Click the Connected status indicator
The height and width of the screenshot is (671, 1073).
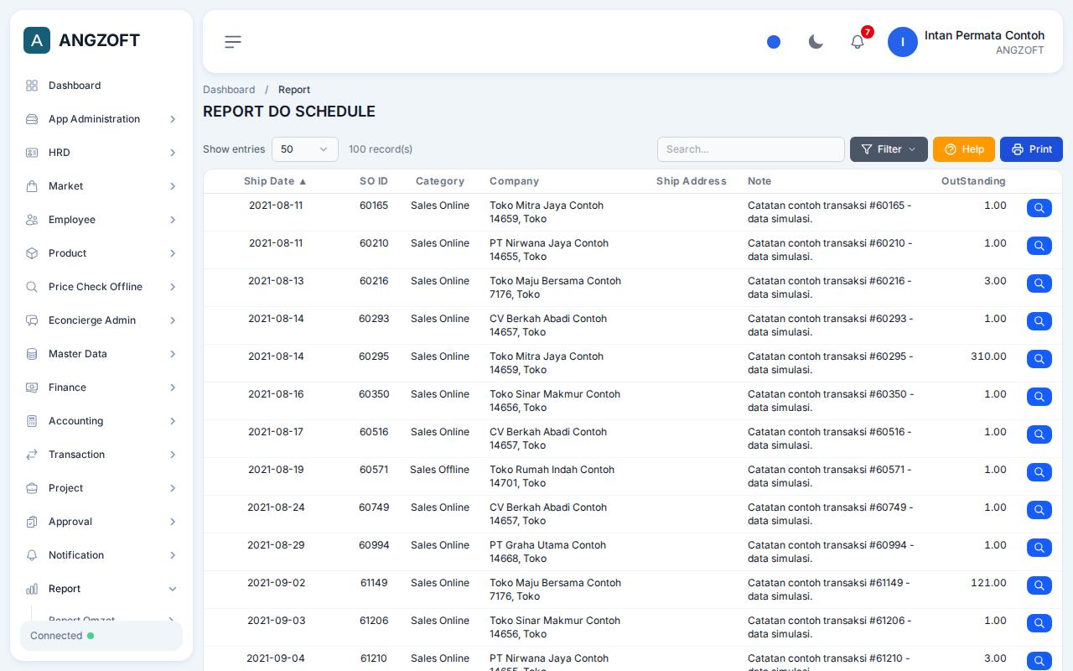[x=101, y=636]
